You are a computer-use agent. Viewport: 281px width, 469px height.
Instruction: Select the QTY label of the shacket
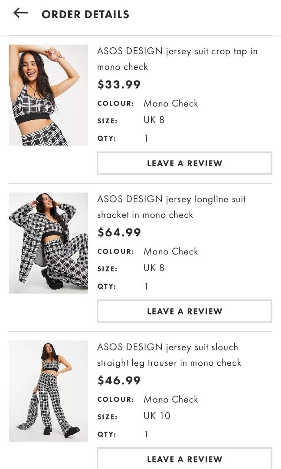click(107, 286)
